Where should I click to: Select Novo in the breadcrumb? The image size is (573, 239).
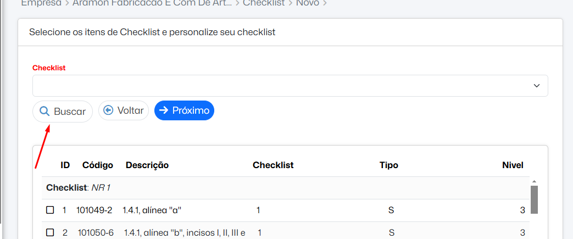[308, 3]
